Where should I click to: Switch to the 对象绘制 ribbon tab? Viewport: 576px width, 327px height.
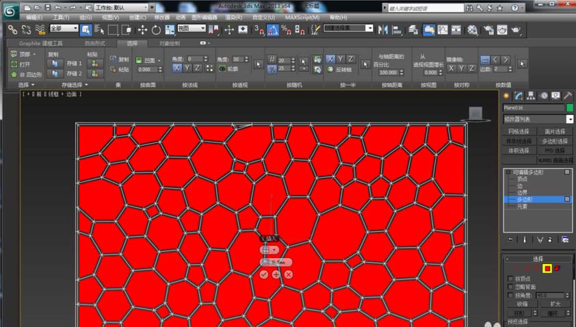tap(170, 43)
